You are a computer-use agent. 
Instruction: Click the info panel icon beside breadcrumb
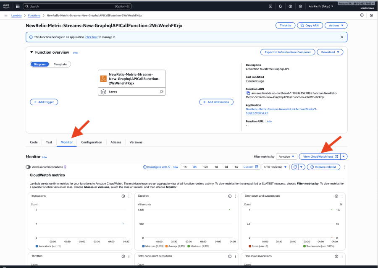pos(362,15)
